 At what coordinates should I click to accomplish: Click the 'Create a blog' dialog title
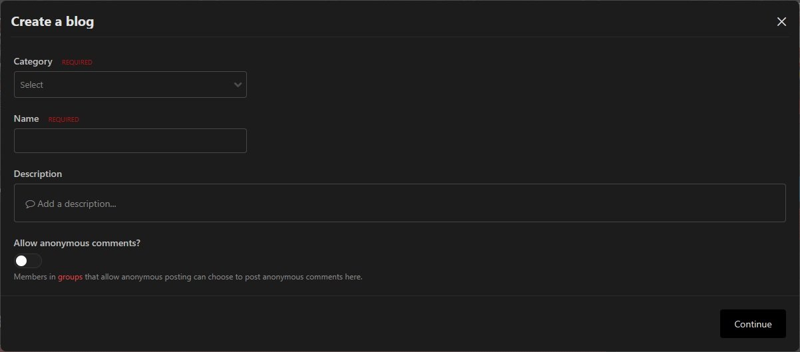click(53, 22)
